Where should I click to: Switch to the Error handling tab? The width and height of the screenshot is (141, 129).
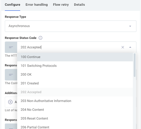(x=37, y=5)
